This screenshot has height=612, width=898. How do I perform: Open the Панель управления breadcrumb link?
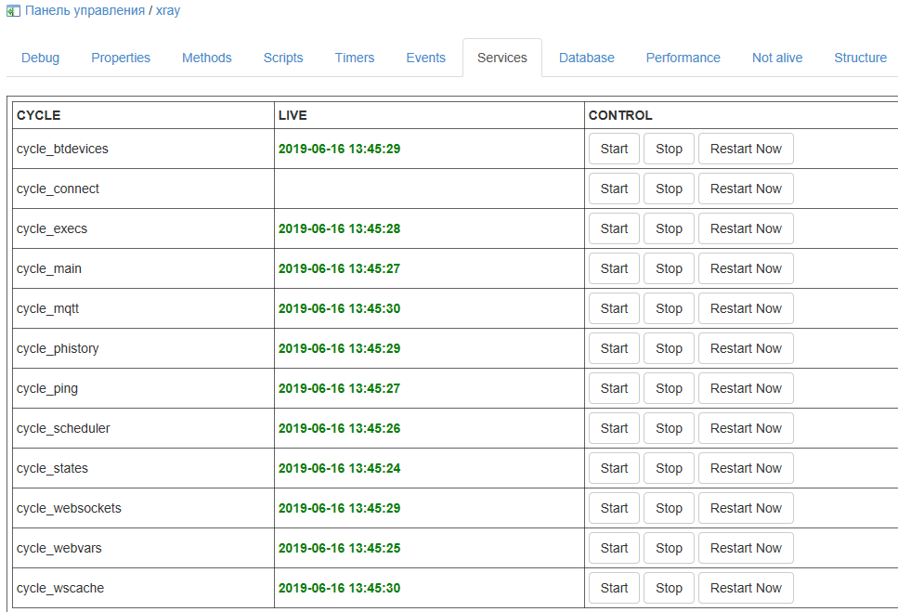(x=85, y=10)
